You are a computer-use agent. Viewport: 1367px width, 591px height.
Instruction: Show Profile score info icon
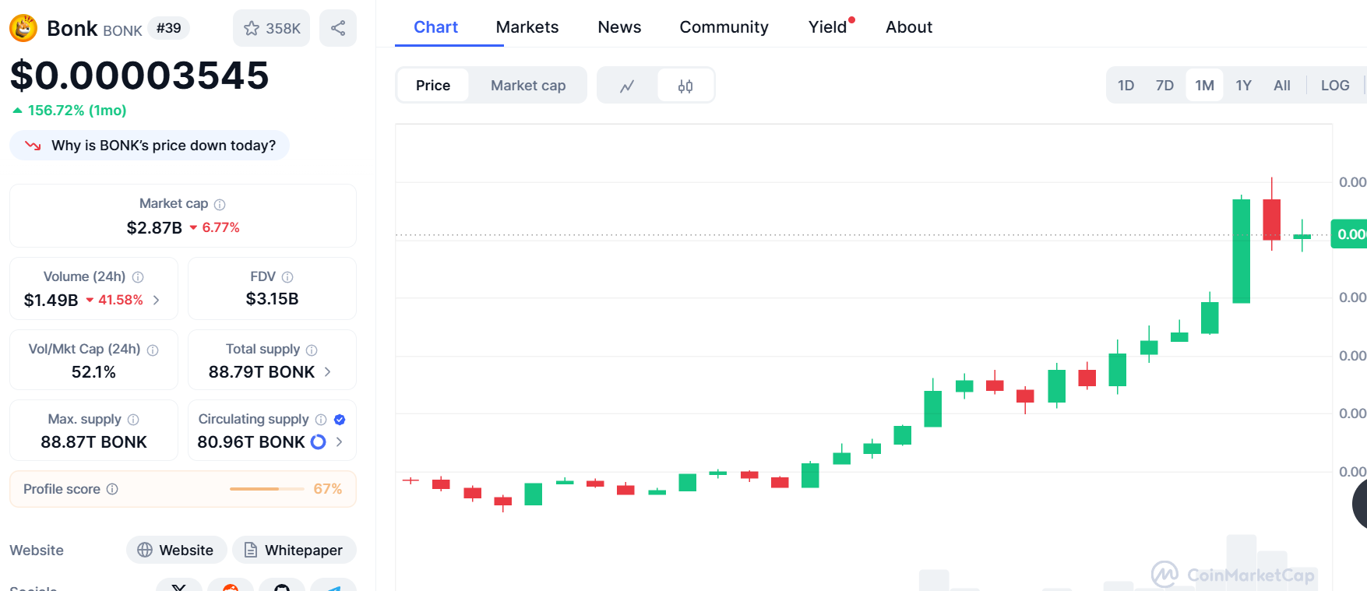pos(112,489)
